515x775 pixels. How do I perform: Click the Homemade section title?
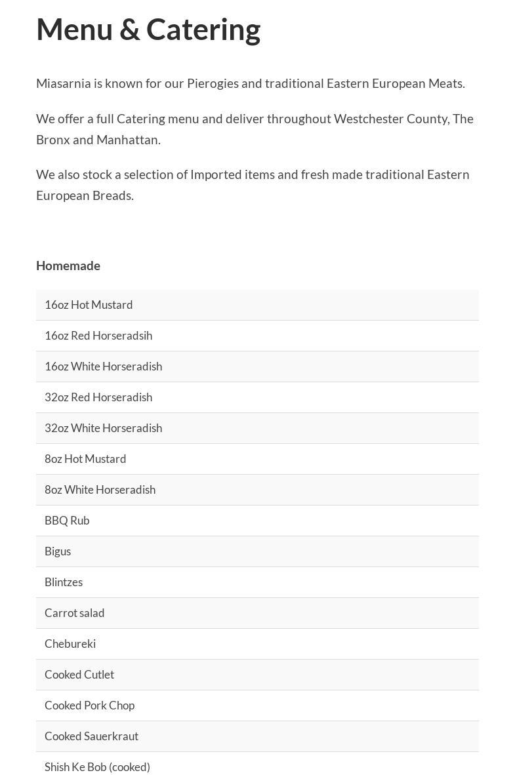coord(68,266)
